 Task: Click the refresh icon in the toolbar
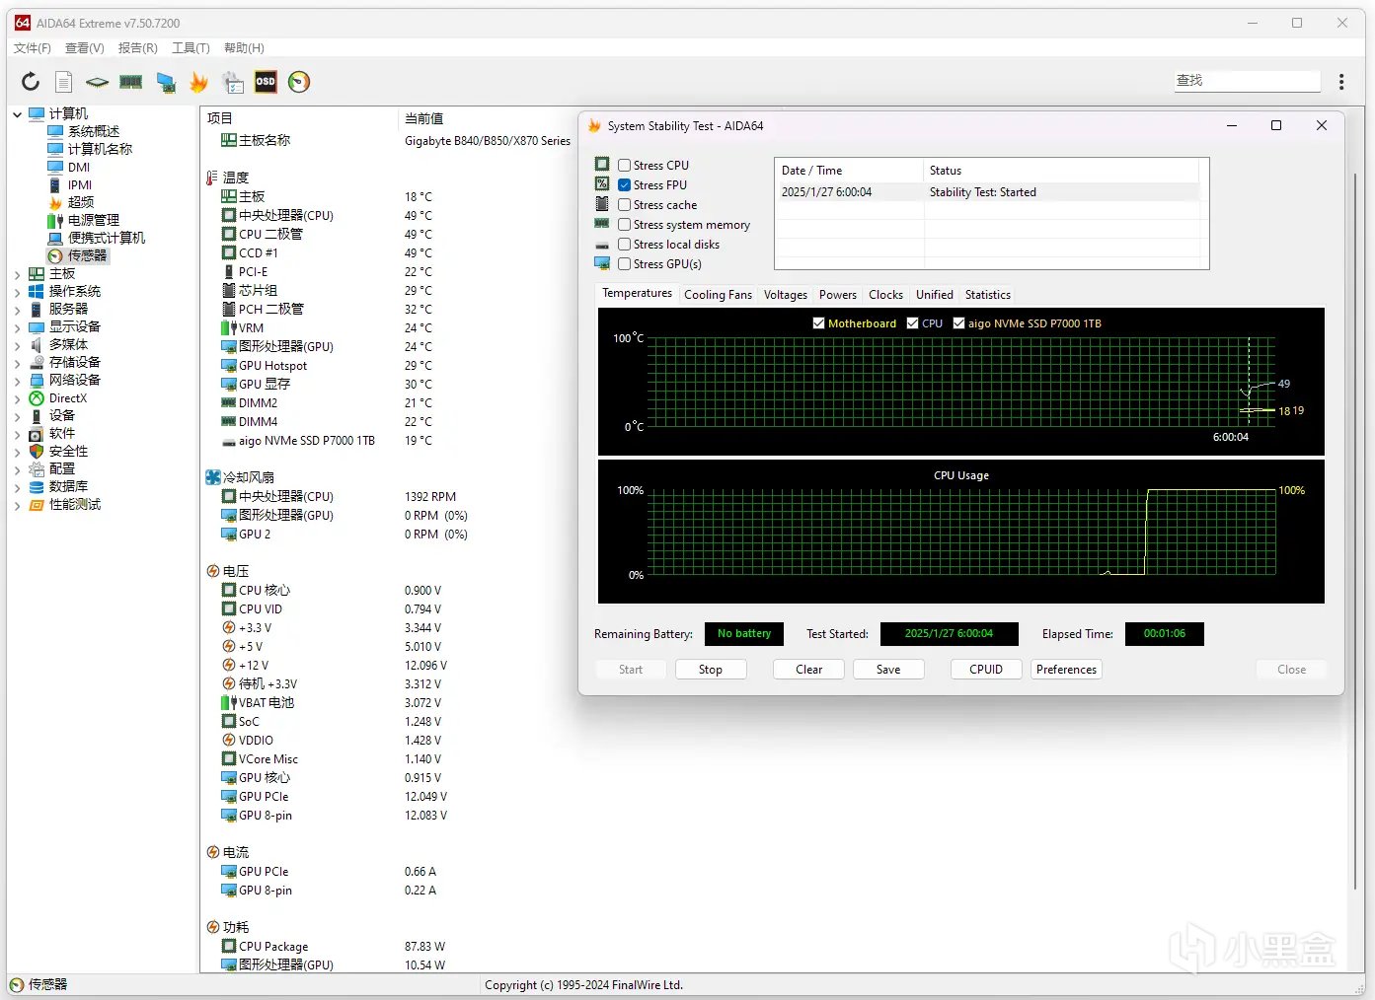tap(31, 82)
